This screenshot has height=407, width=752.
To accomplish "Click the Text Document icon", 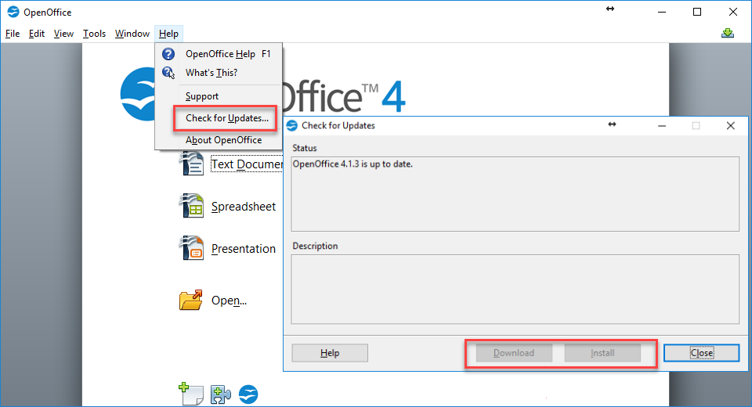I will 192,164.
